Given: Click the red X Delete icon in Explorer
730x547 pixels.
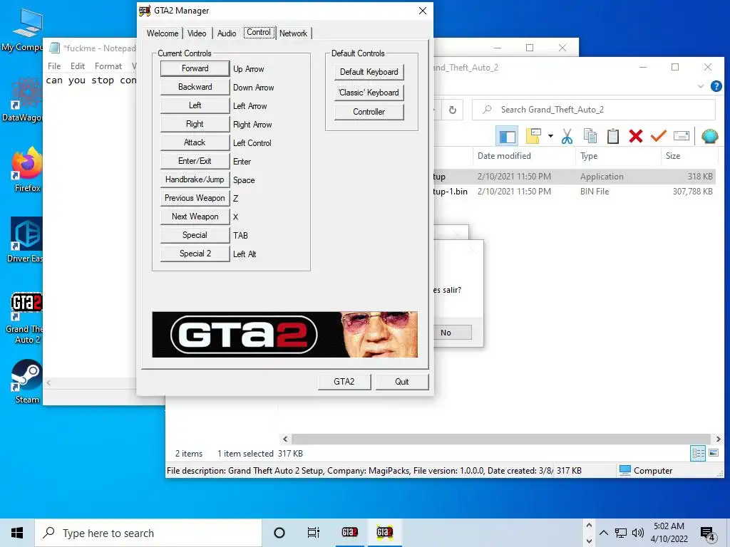Looking at the screenshot, I should click(635, 136).
